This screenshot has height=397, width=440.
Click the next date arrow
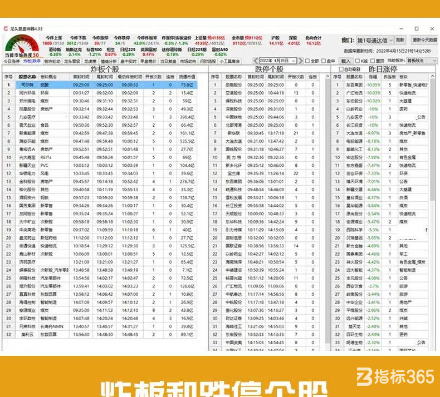(x=301, y=61)
